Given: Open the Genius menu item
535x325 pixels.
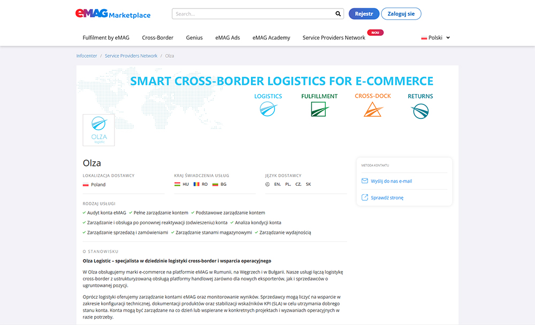Looking at the screenshot, I should coord(194,37).
